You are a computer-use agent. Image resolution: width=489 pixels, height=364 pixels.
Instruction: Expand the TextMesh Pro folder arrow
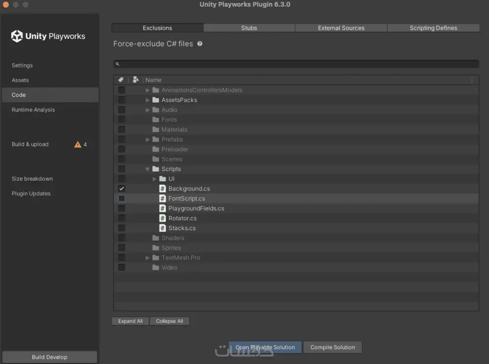click(148, 257)
